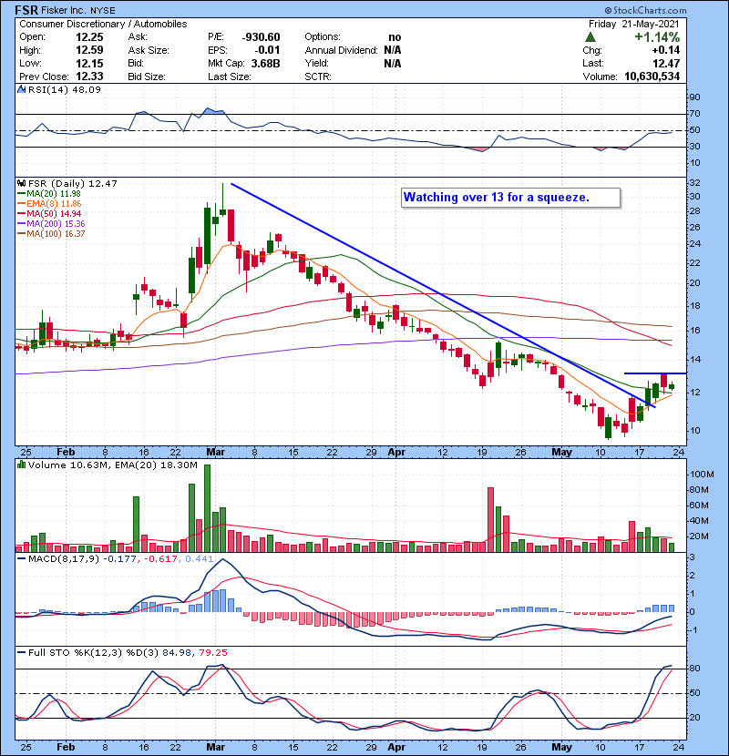Click the MA(50) 14.94 legend entry
Viewport: 729px width, 756px height.
click(50, 213)
